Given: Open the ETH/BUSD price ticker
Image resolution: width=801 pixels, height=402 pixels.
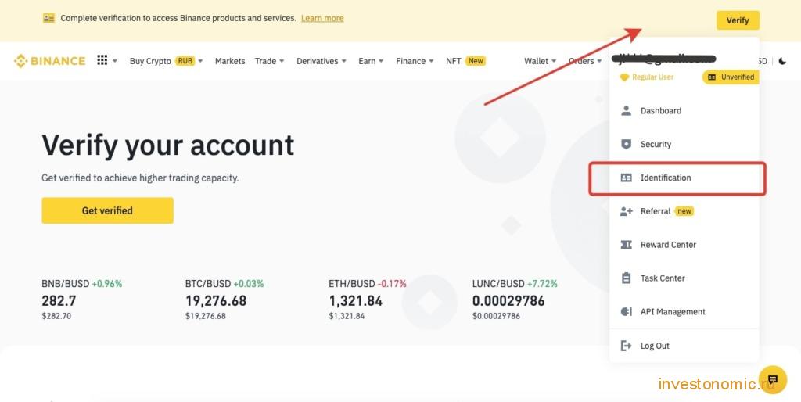Looking at the screenshot, I should point(368,301).
